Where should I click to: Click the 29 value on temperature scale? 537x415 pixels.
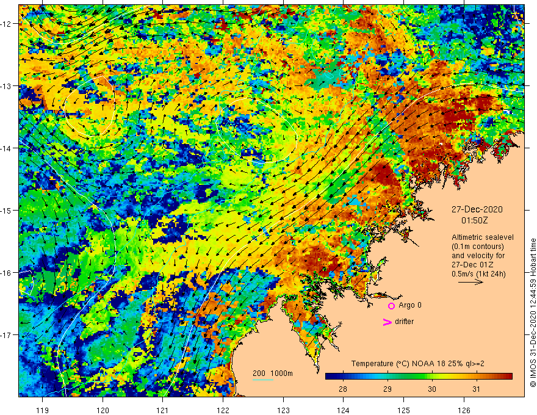click(x=387, y=389)
